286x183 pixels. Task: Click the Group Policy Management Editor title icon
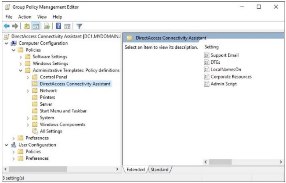tap(8, 7)
